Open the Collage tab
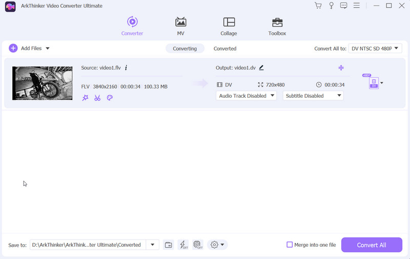The image size is (410, 259). (x=229, y=26)
